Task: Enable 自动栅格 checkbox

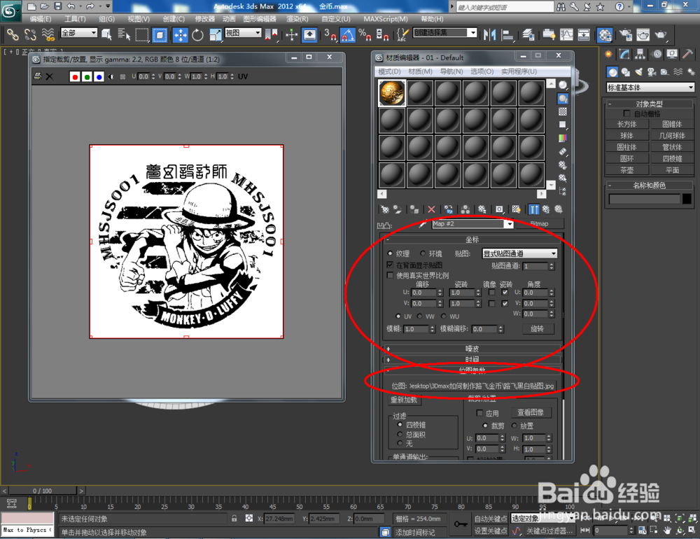Action: click(x=626, y=113)
